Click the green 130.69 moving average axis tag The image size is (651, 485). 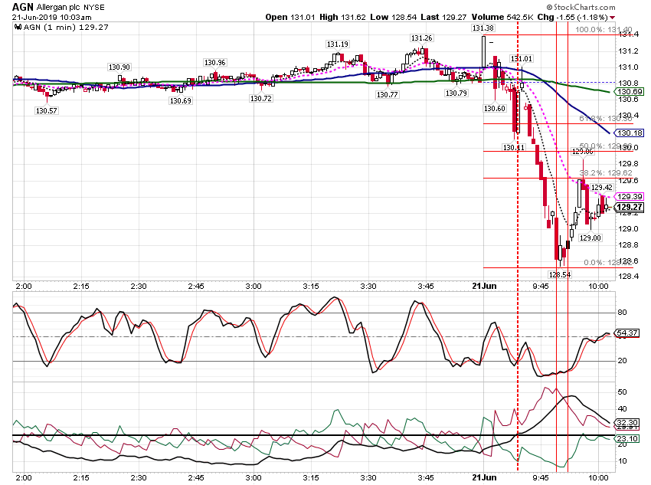pyautogui.click(x=629, y=92)
